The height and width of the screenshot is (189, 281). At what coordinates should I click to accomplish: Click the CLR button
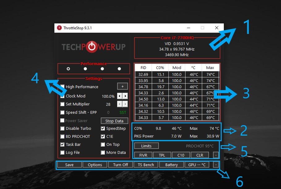click(200, 155)
